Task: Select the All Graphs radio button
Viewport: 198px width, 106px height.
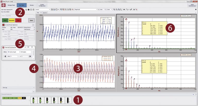Action: (x=20, y=51)
